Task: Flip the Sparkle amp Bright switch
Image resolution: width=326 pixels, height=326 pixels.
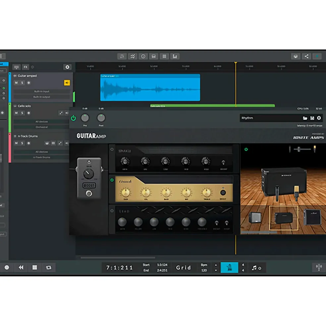Action: tap(223, 163)
